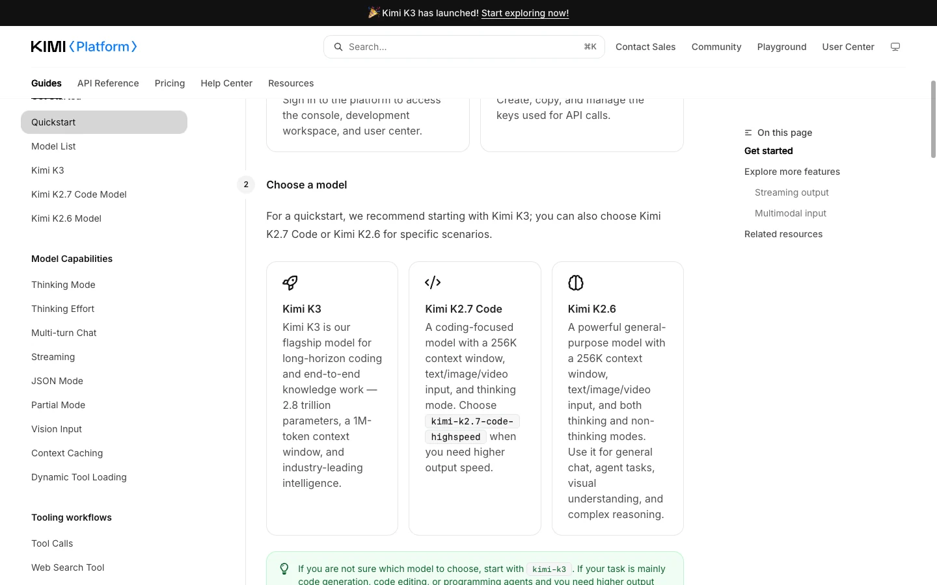Image resolution: width=937 pixels, height=585 pixels.
Task: Open Web Search Tool guide
Action: [x=104, y=567]
